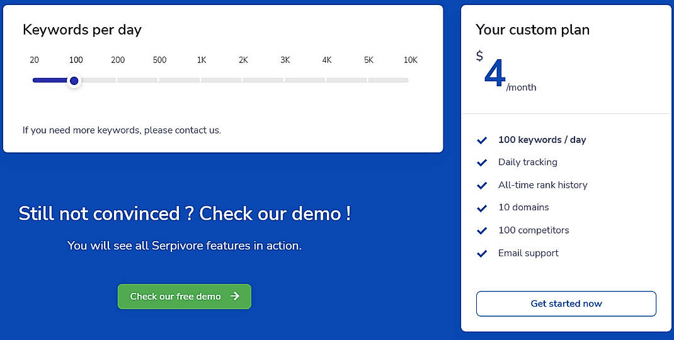Click checkmark icon beside 100 competitors
674x340 pixels.
coord(482,231)
